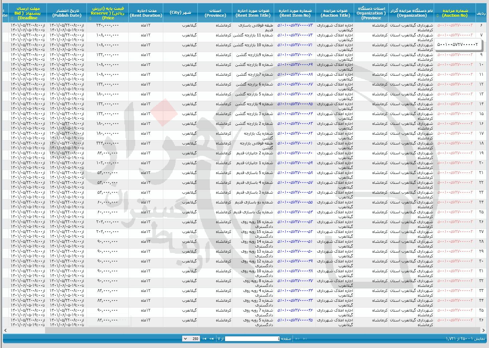Click the record count text 'نمایش ۱ - ۲۵۰ از ۱,۷۲۱'
Image resolution: width=489 pixels, height=348 pixels.
coord(465,339)
